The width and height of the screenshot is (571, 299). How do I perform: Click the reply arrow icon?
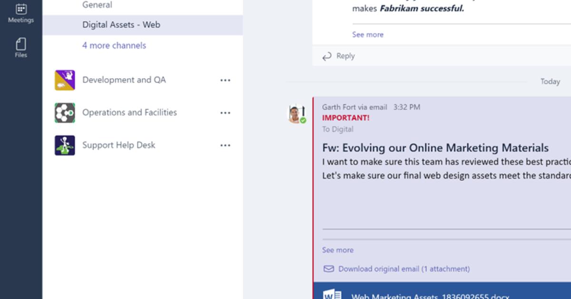coord(327,57)
